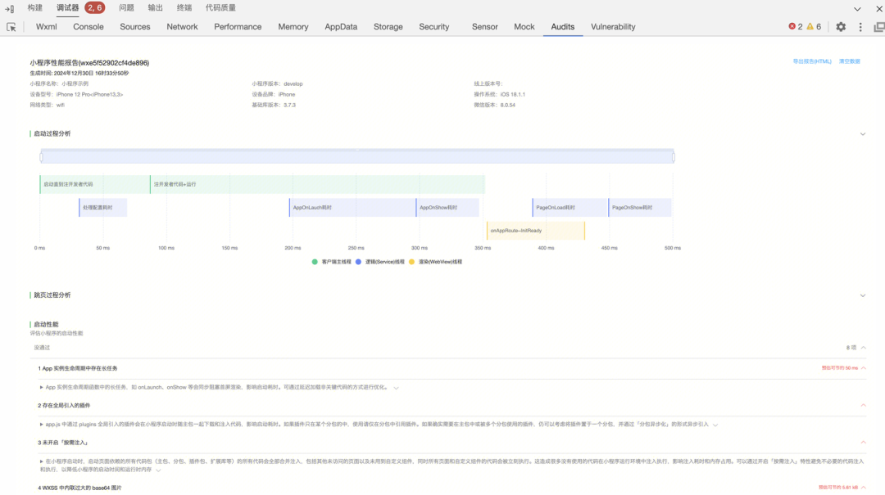Viewport: 885px width, 495px height.
Task: Click the PageOnLoad耗时 timeline bar
Action: (x=570, y=208)
